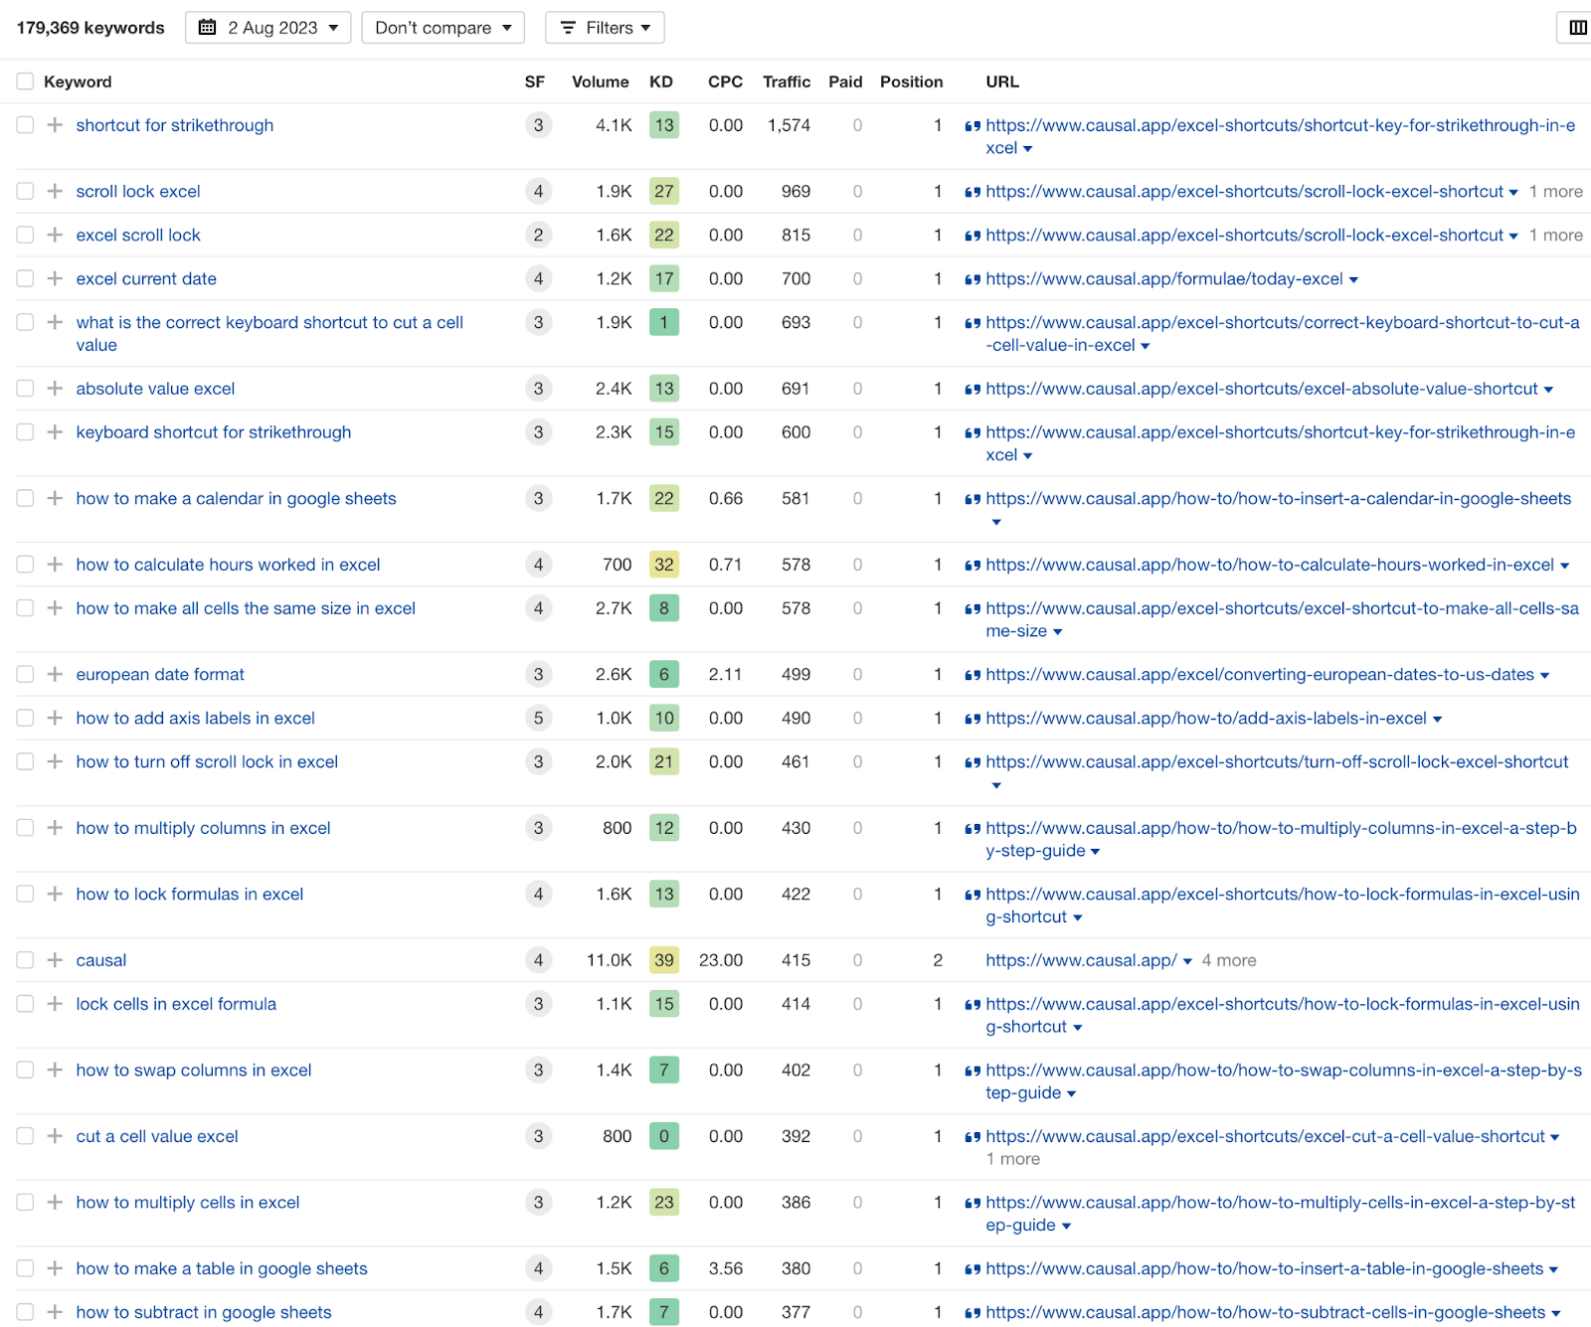Click the snippet icon in 'european date format' row
Viewport: 1591px width, 1327px height.
(972, 675)
